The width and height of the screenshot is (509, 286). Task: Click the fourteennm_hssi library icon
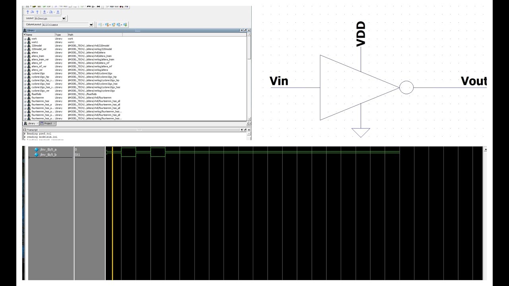(29, 101)
